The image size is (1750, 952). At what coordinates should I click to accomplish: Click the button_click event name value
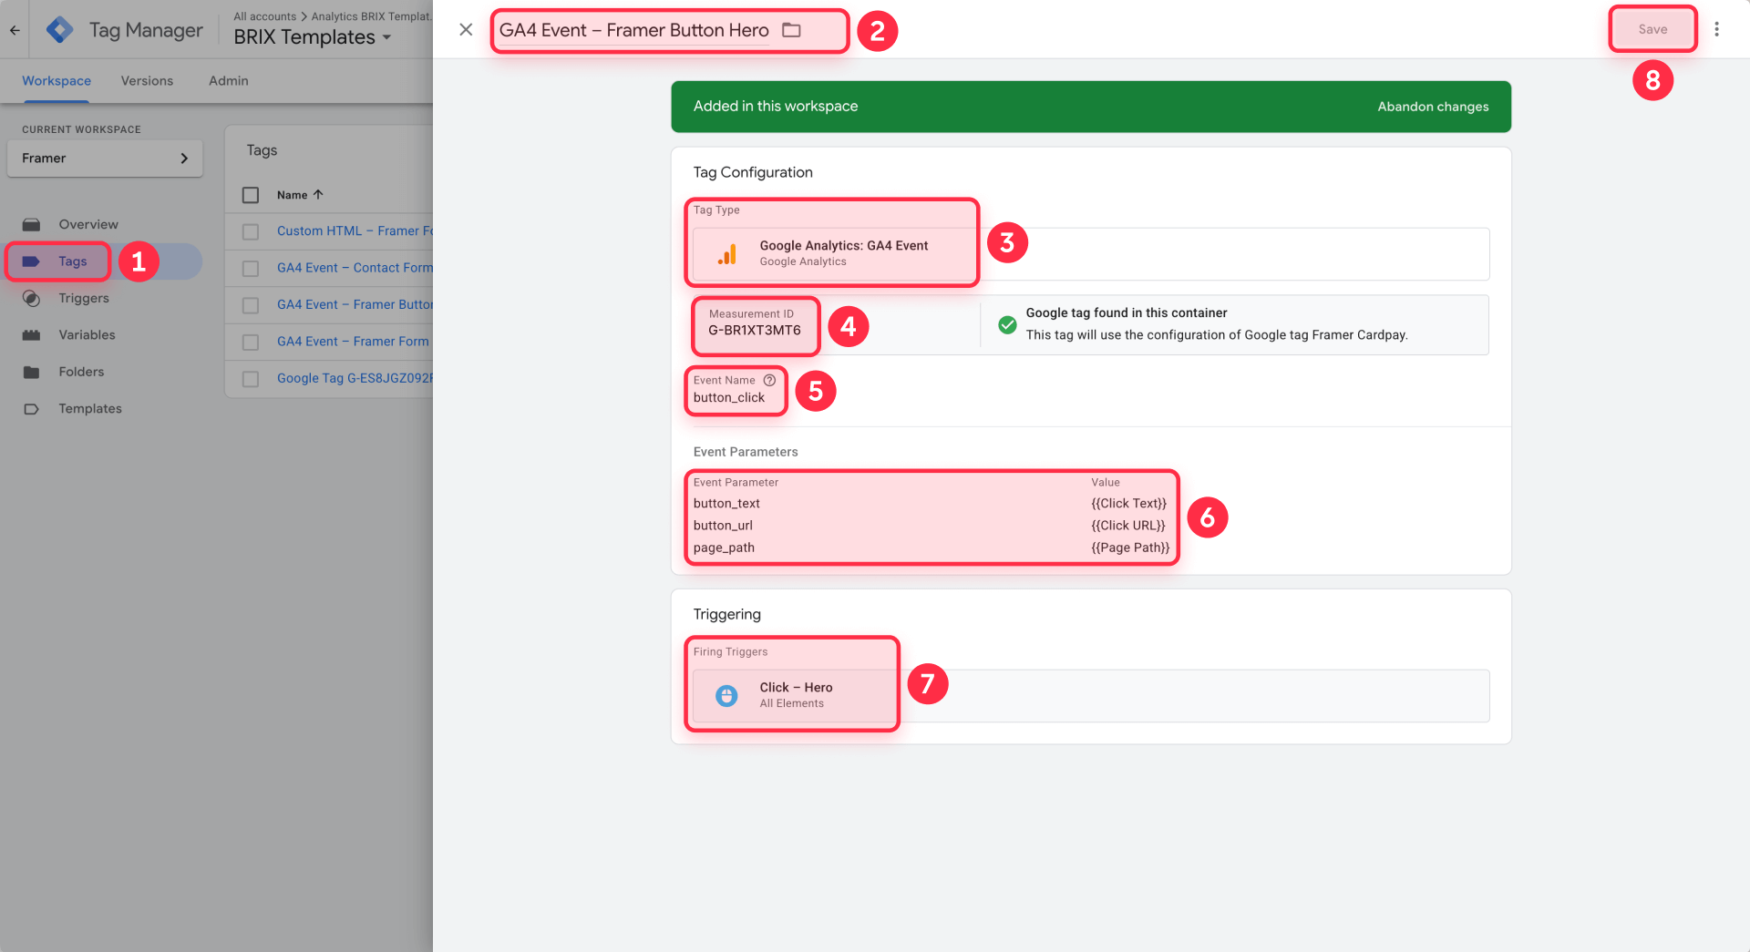tap(729, 398)
